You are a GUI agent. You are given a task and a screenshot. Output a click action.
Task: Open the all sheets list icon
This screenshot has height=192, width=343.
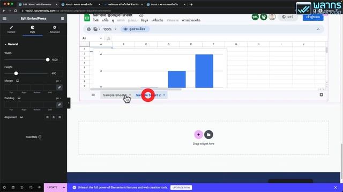coord(93,95)
